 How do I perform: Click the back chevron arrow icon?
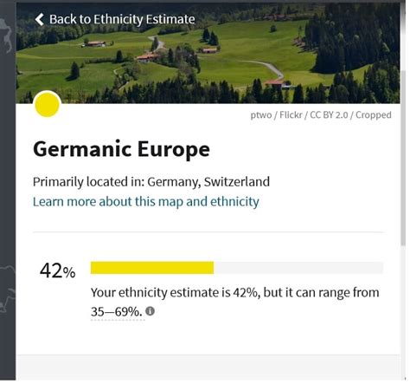point(39,19)
